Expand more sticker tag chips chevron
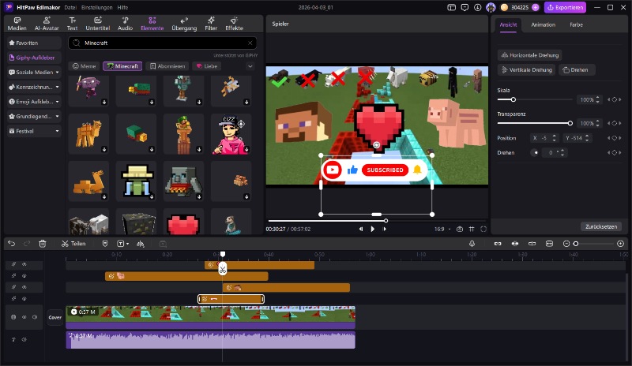This screenshot has width=632, height=366. pyautogui.click(x=250, y=66)
